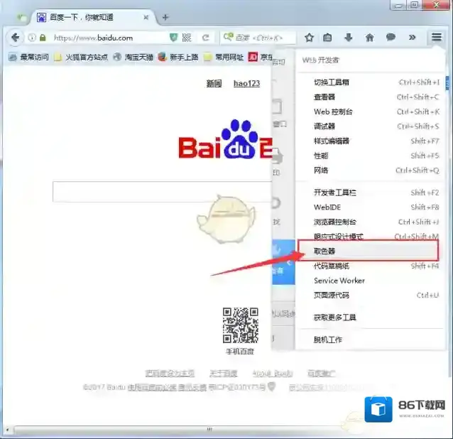Viewport: 453px width, 439px height.
Task: Click 使用百度前必读 footer link
Action: 152,387
